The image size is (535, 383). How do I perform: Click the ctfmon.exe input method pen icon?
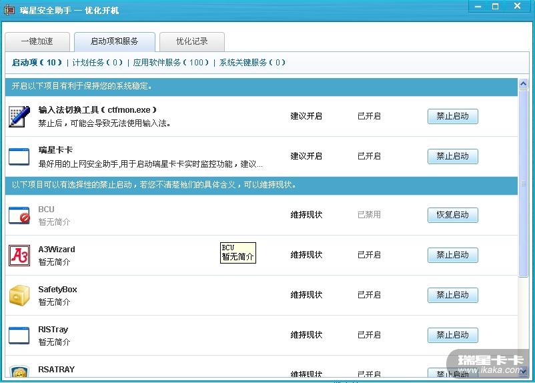click(x=19, y=116)
